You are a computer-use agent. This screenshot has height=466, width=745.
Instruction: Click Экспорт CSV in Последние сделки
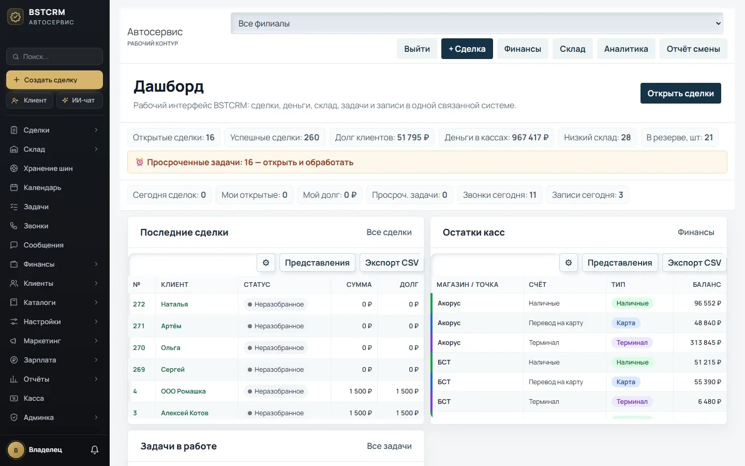392,263
